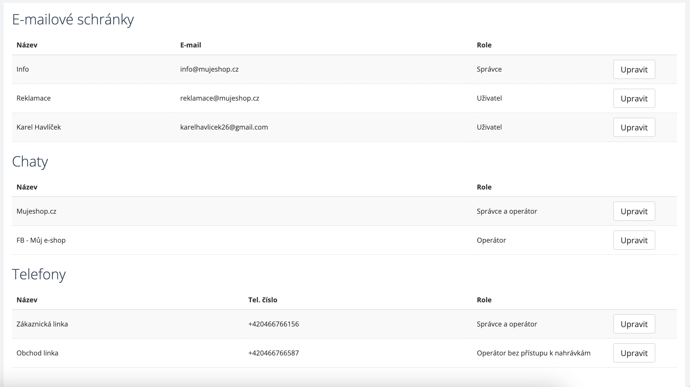Click the Tel. číslo column header
Viewport: 690px width, 387px height.
click(x=263, y=300)
